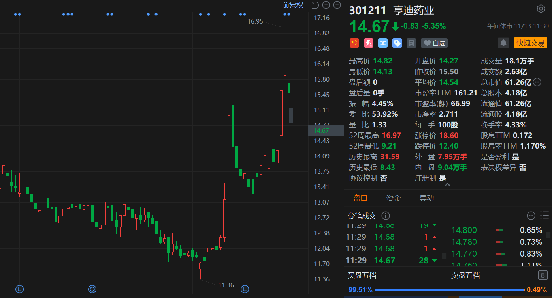Click the 成交额 value 2.63亿
552x298 pixels.
(516, 71)
